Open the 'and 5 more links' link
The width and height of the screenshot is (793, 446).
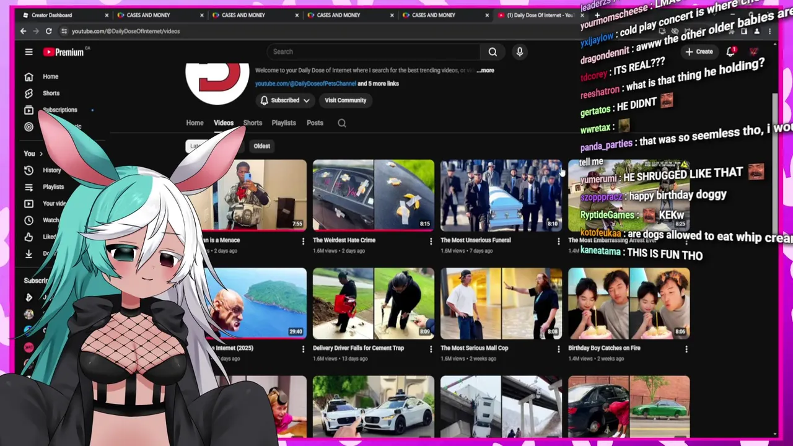(x=379, y=84)
